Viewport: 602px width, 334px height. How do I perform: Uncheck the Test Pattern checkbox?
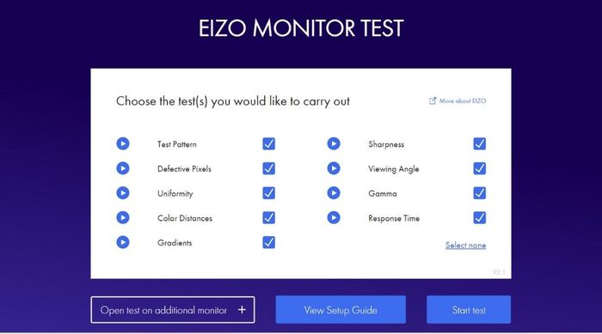click(268, 143)
